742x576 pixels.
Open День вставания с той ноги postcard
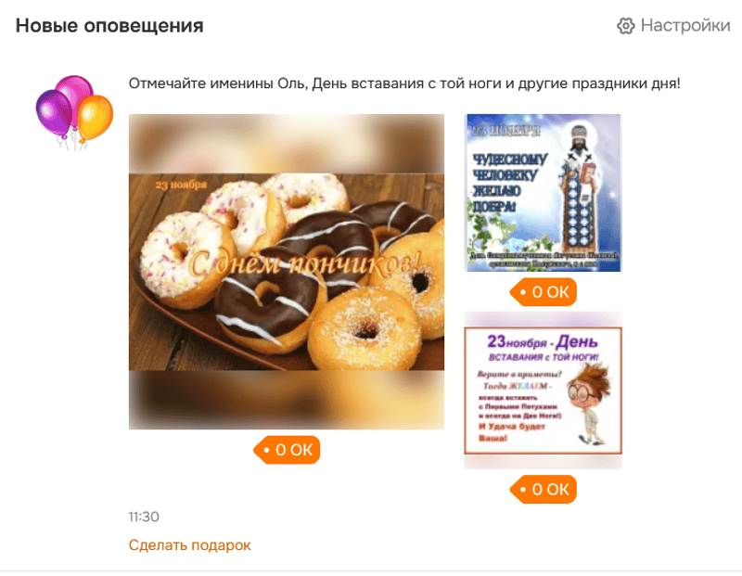(x=543, y=390)
